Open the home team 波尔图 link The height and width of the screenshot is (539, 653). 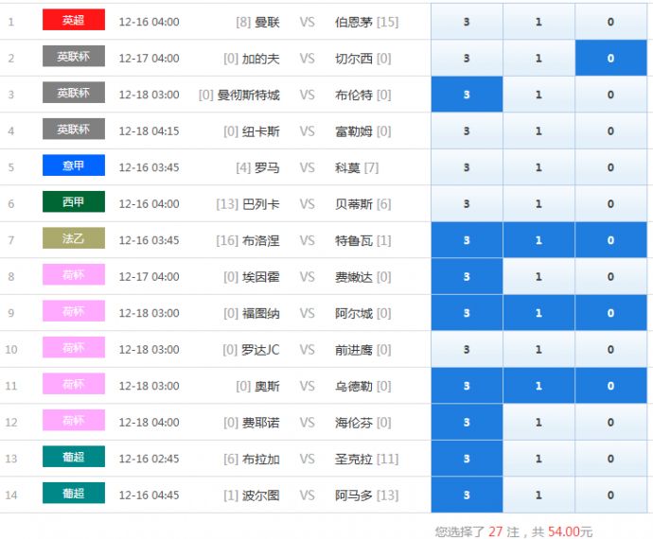[261, 496]
